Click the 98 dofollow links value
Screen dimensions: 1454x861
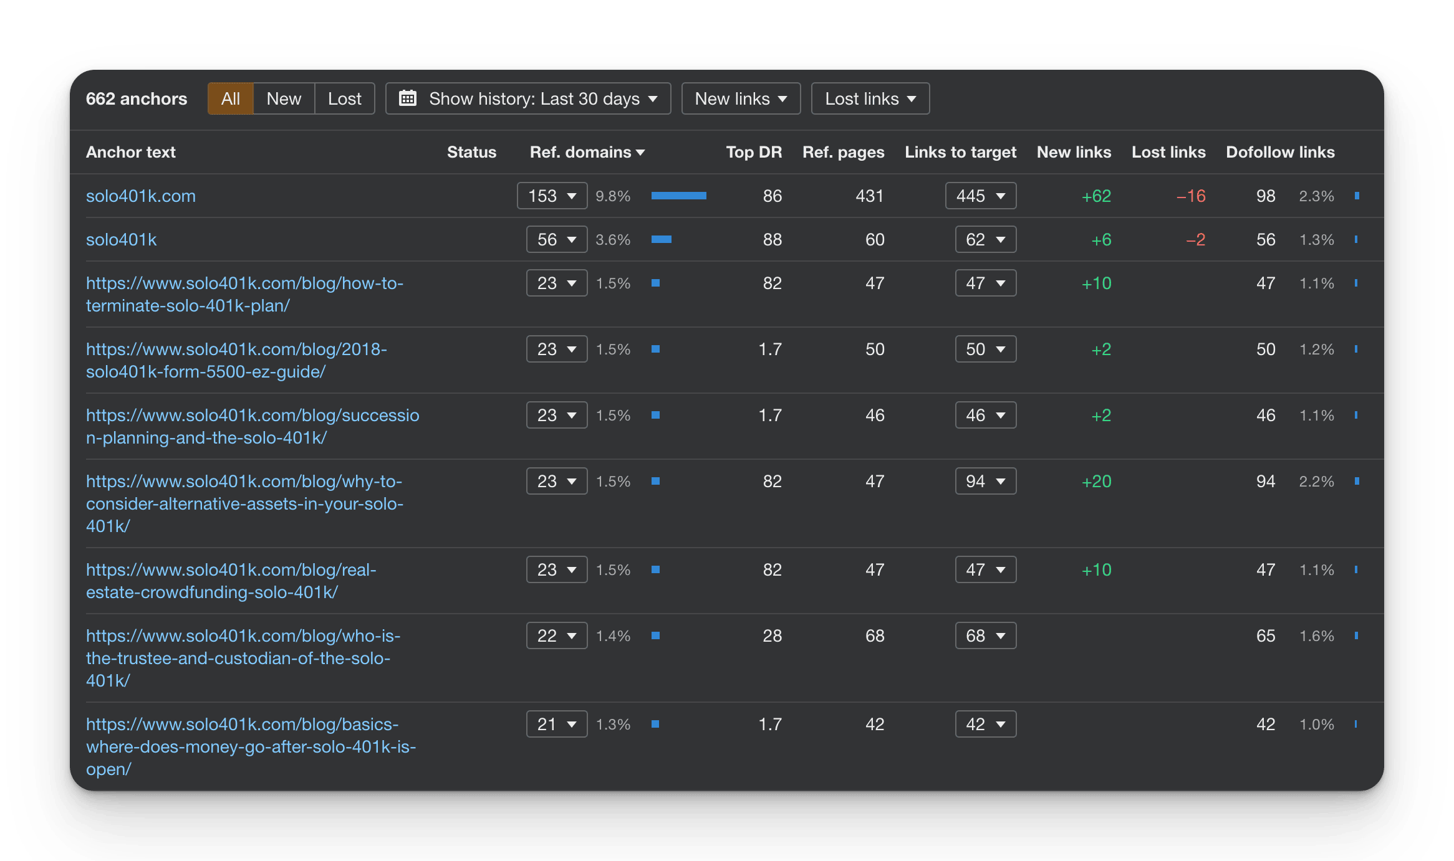point(1266,196)
